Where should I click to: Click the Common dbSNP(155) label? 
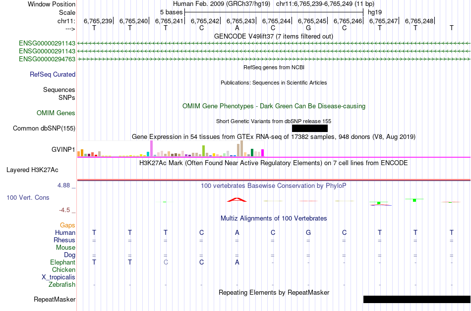44,128
